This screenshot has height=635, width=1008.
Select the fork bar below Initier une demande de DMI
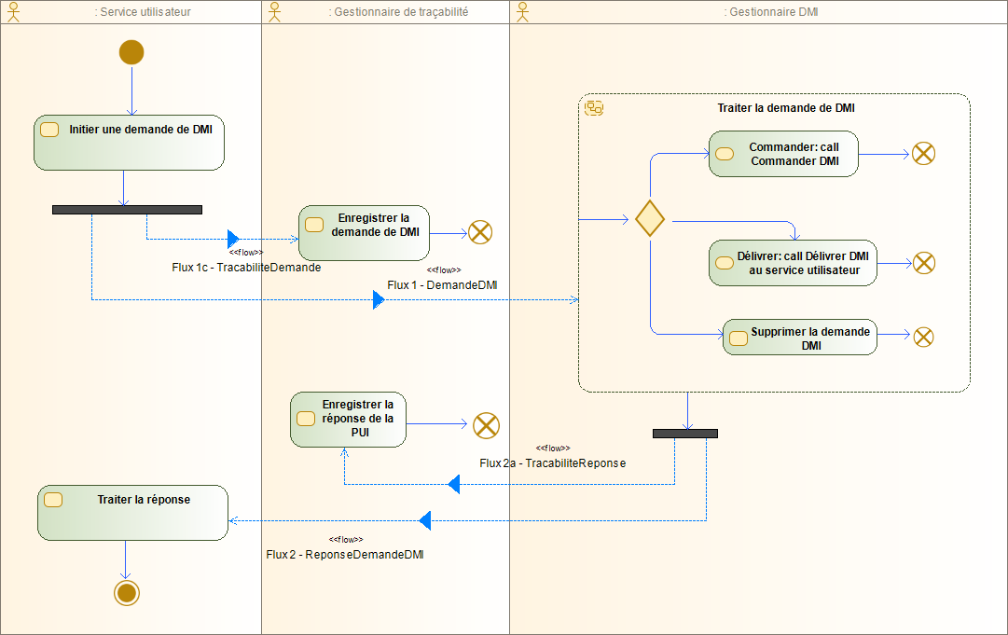tap(126, 209)
